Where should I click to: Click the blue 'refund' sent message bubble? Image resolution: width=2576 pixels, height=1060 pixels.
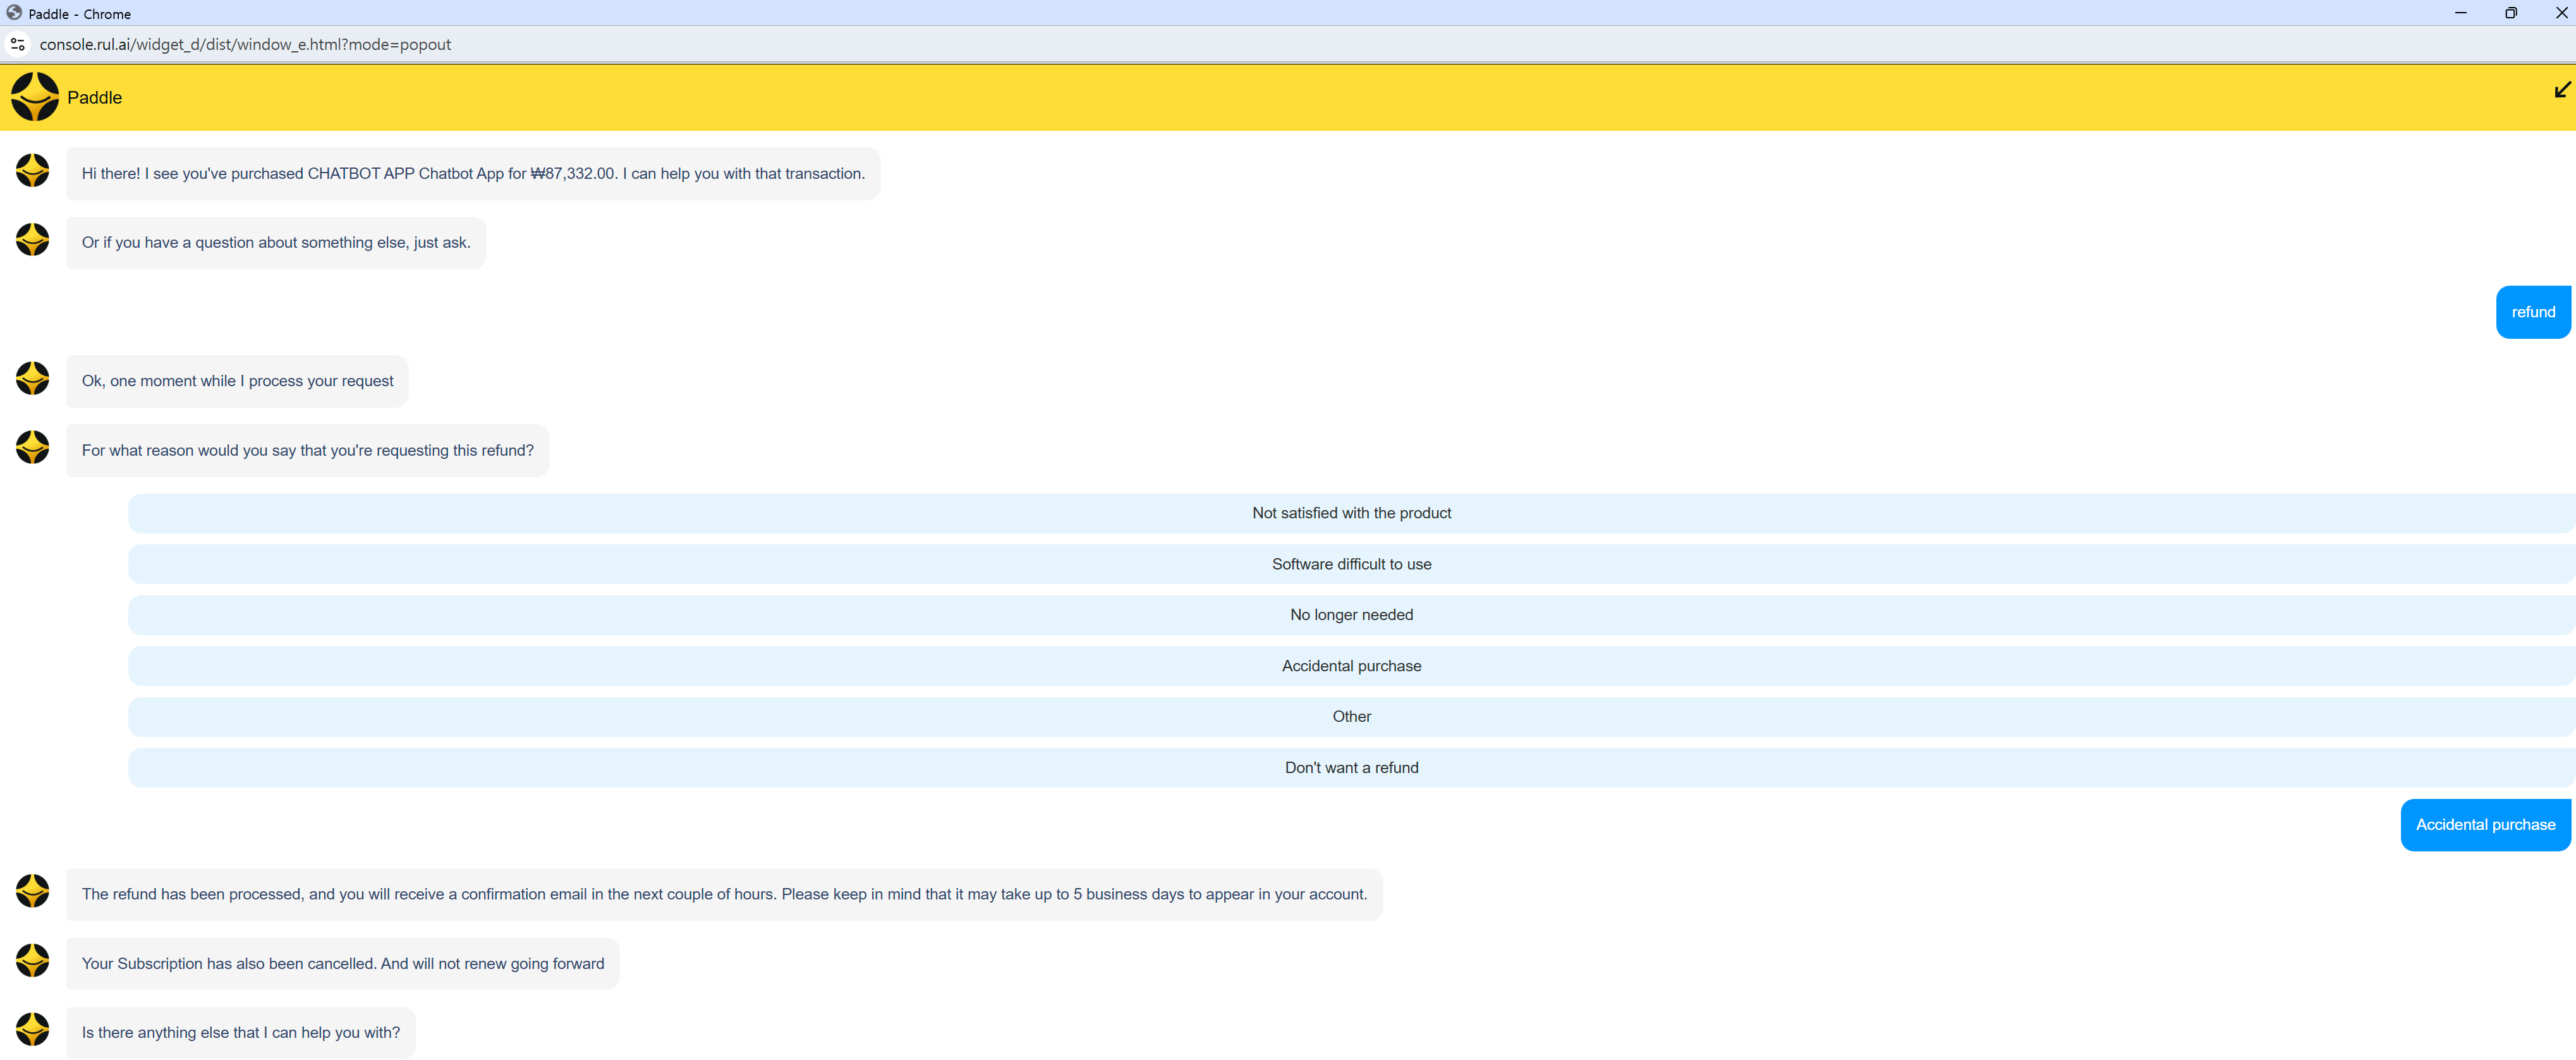(2532, 312)
